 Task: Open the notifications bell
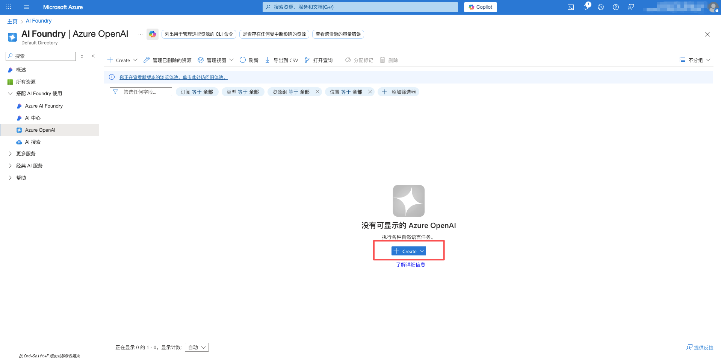point(586,7)
